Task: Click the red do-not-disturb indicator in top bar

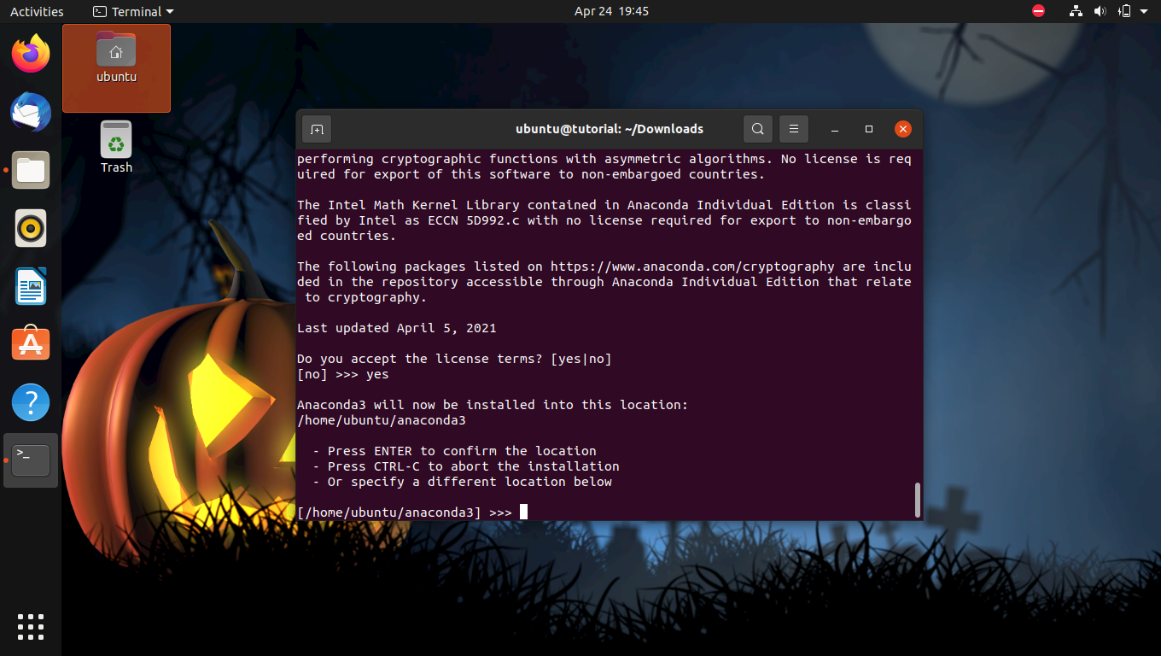Action: point(1038,11)
